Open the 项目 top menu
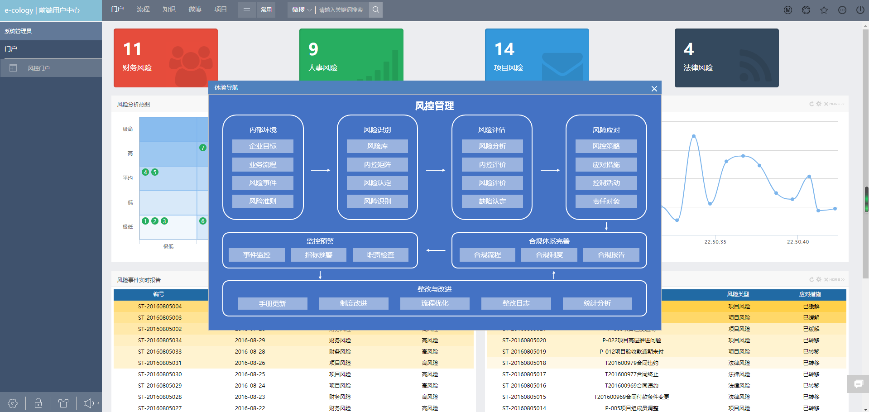Image resolution: width=869 pixels, height=412 pixels. coord(221,9)
